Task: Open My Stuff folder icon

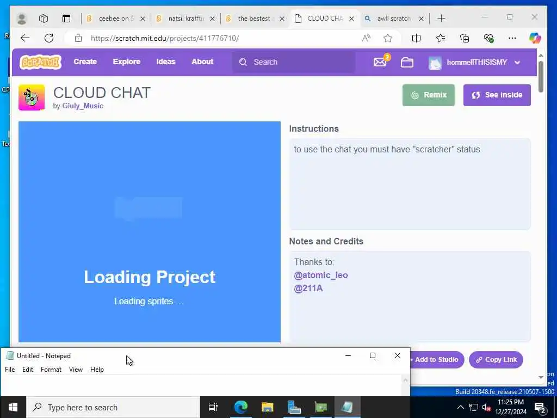Action: 407,63
